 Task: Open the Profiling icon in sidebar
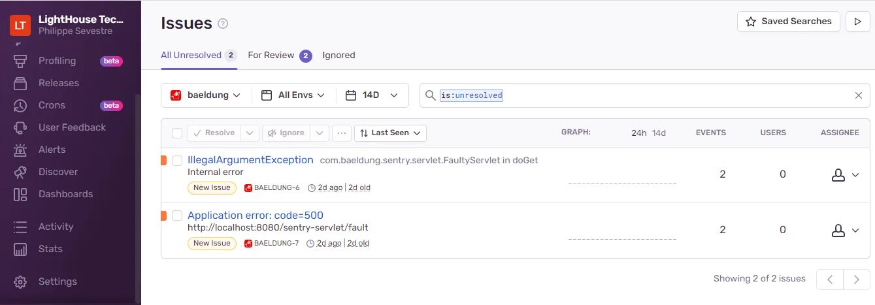pyautogui.click(x=20, y=61)
